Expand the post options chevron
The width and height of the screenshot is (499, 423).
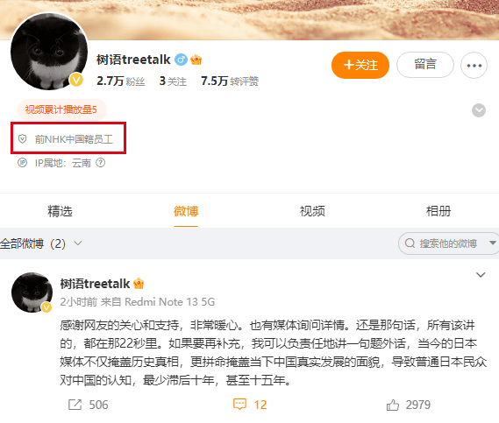coord(481,275)
